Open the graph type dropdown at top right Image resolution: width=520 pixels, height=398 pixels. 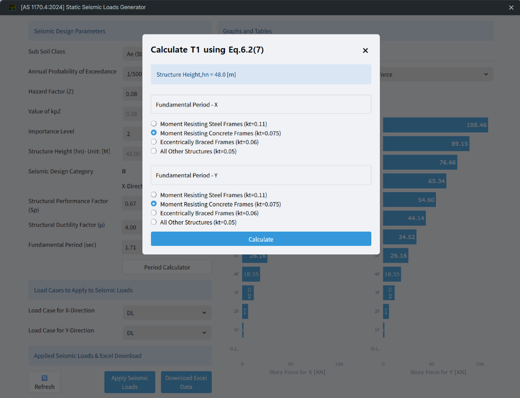[x=437, y=74]
